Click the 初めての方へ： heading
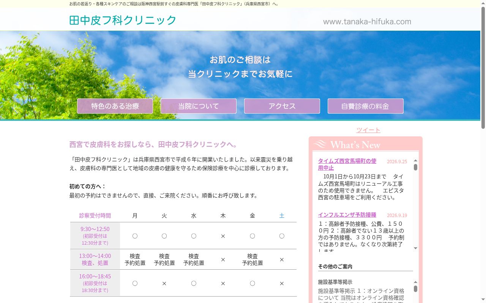Screen dimensions: 486x303 [87, 186]
